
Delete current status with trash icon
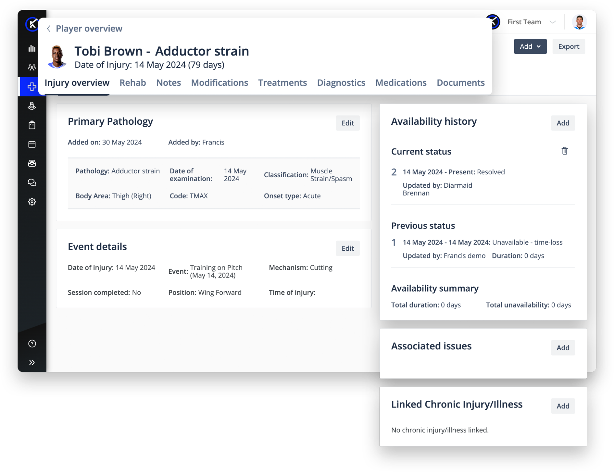[565, 151]
